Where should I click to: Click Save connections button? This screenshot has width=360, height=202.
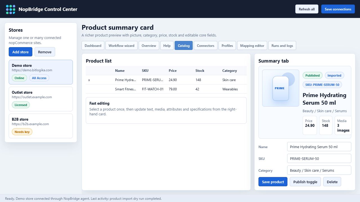tap(338, 9)
